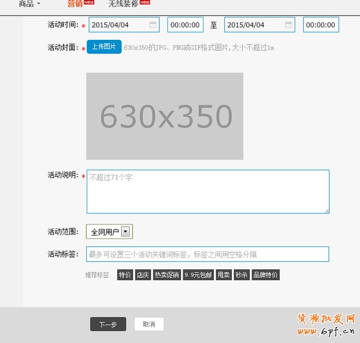Select the 热卖促销 recommended tag
The image size is (360, 343).
[x=166, y=275]
